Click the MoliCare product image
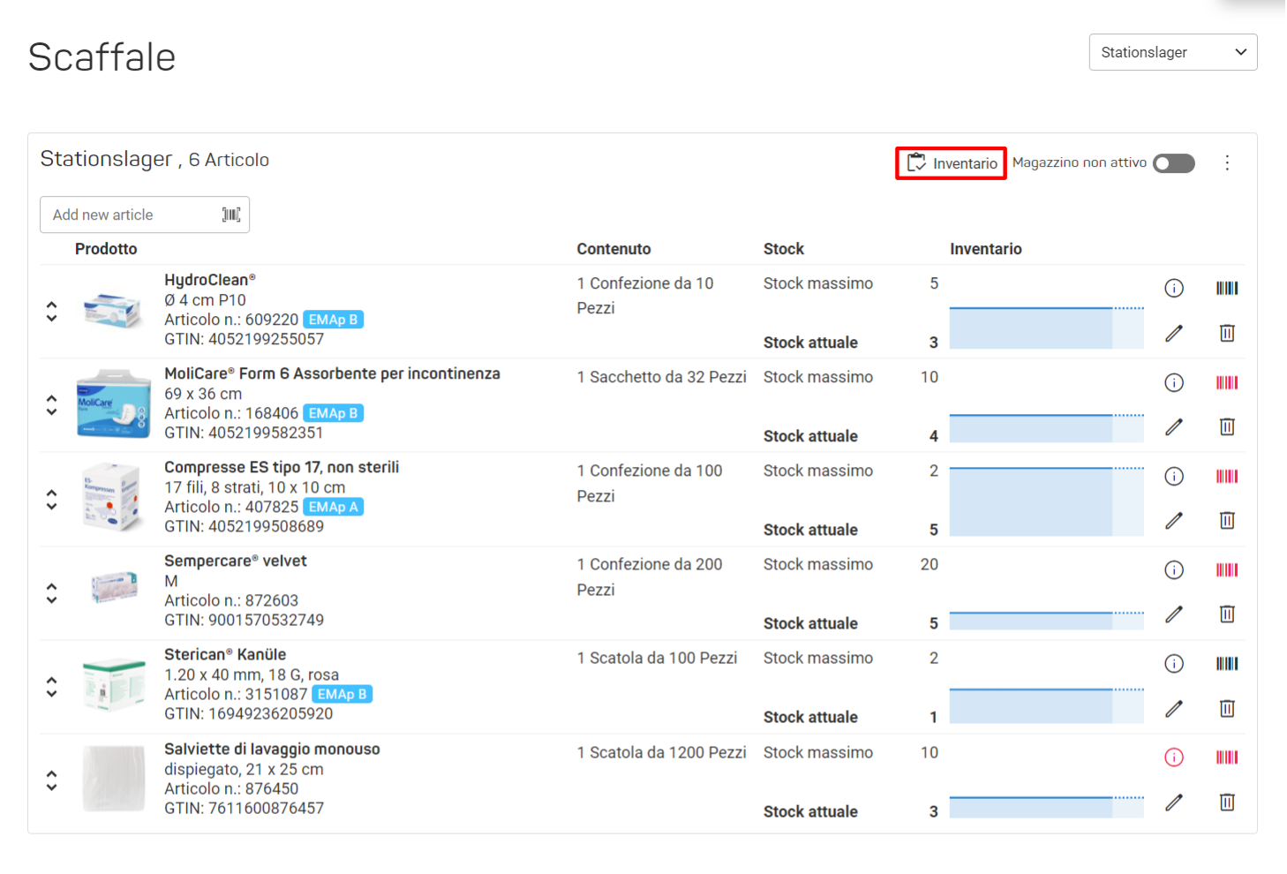The image size is (1287, 874). 114,403
